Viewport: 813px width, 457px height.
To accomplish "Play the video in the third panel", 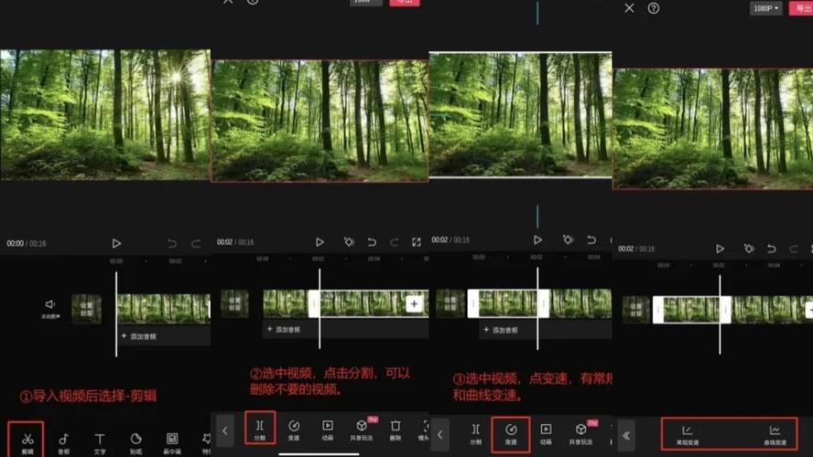I will click(537, 239).
